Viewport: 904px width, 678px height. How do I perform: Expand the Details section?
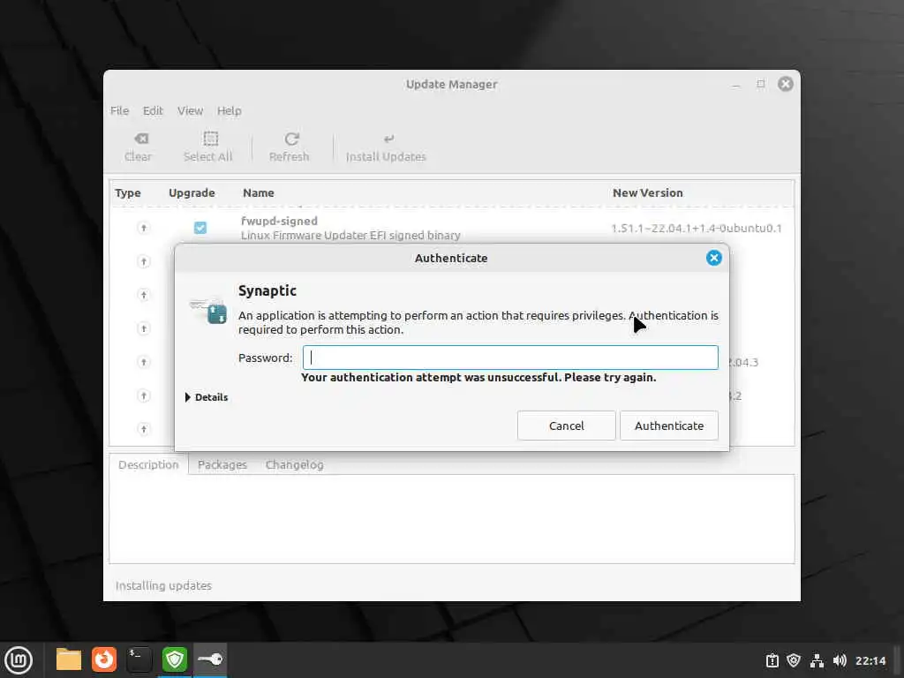pos(207,397)
